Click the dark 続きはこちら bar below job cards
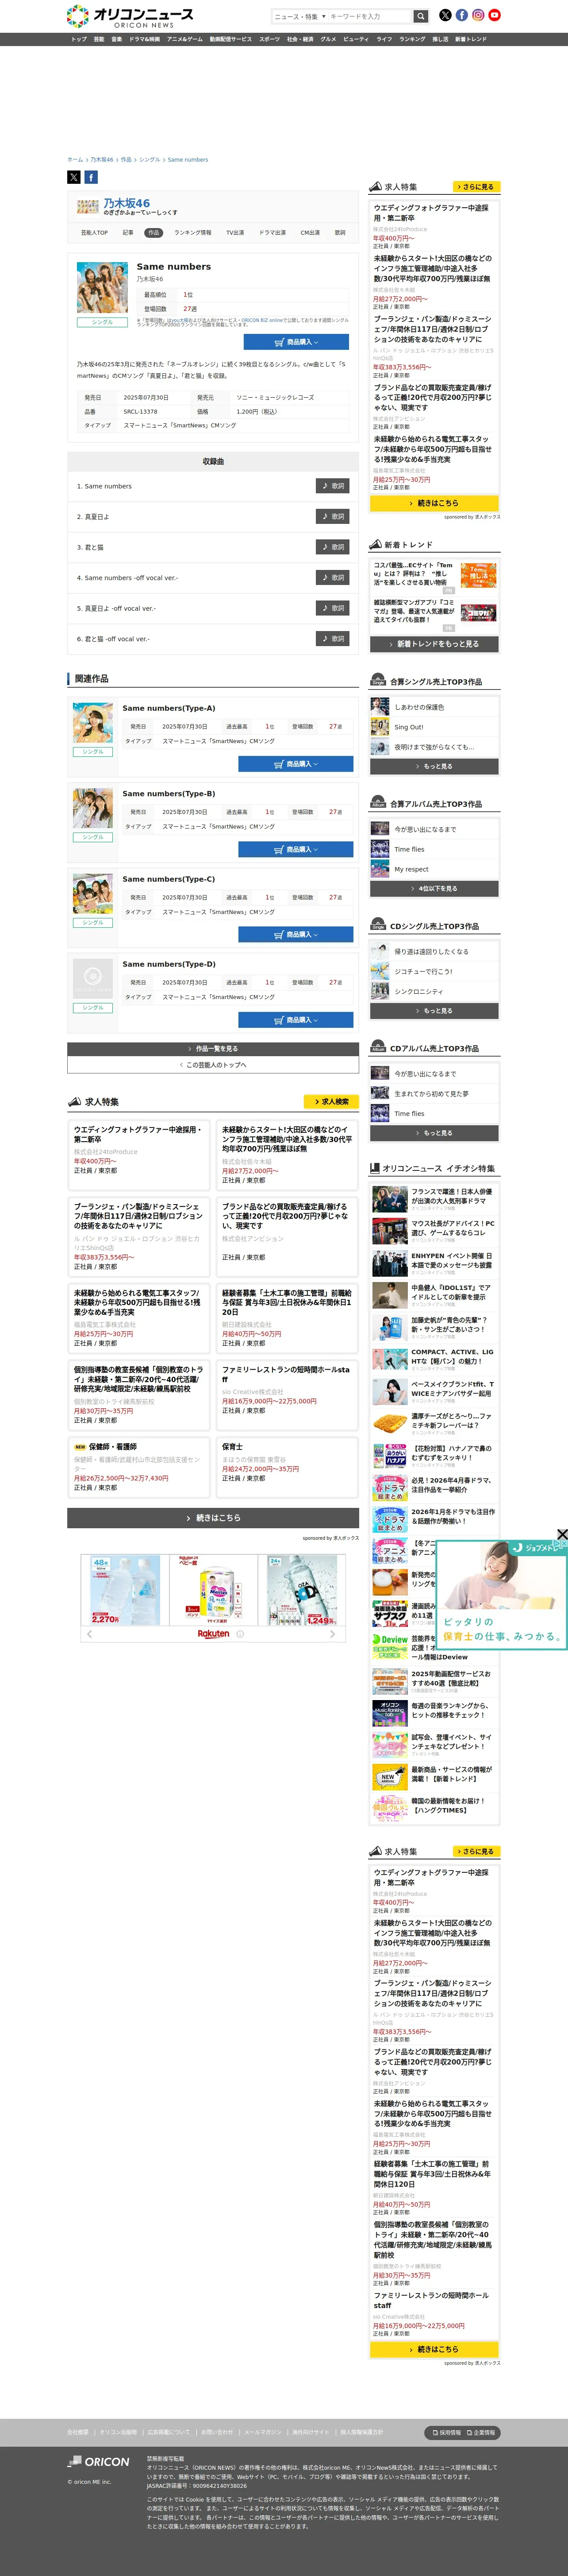The image size is (568, 2576). tap(213, 1517)
